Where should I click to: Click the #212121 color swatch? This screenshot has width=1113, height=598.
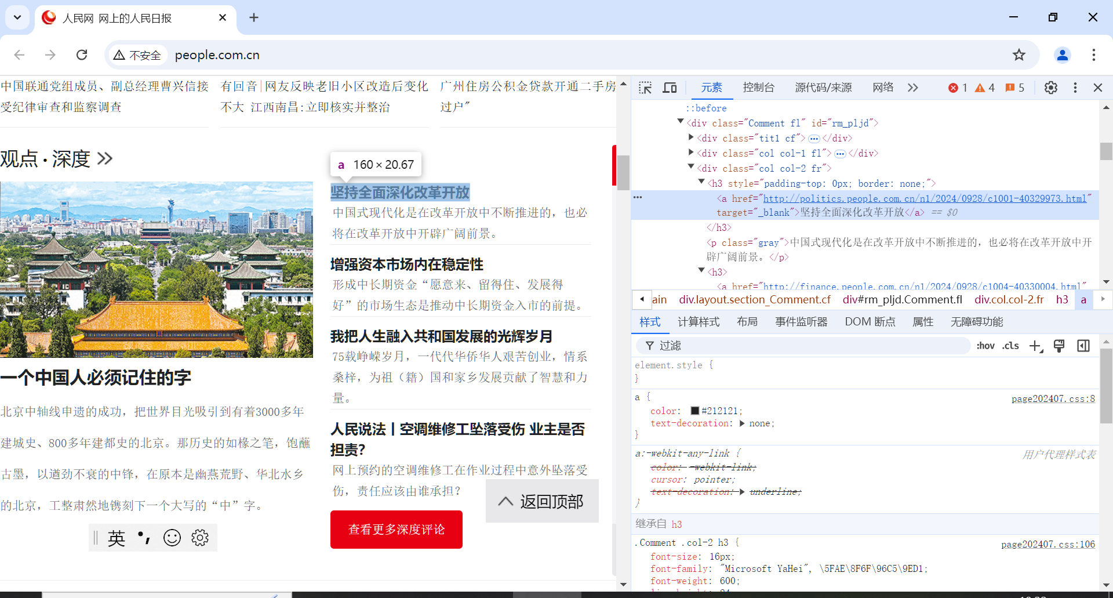pos(695,411)
